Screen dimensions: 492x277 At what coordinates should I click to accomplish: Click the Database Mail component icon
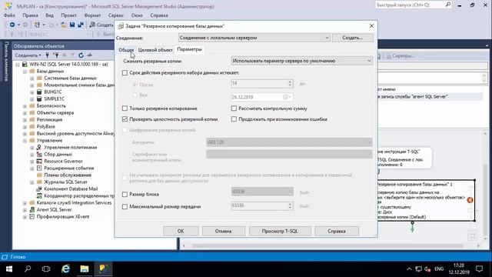click(39, 189)
